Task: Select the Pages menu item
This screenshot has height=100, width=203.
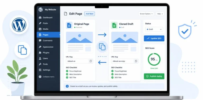Action: (48, 35)
